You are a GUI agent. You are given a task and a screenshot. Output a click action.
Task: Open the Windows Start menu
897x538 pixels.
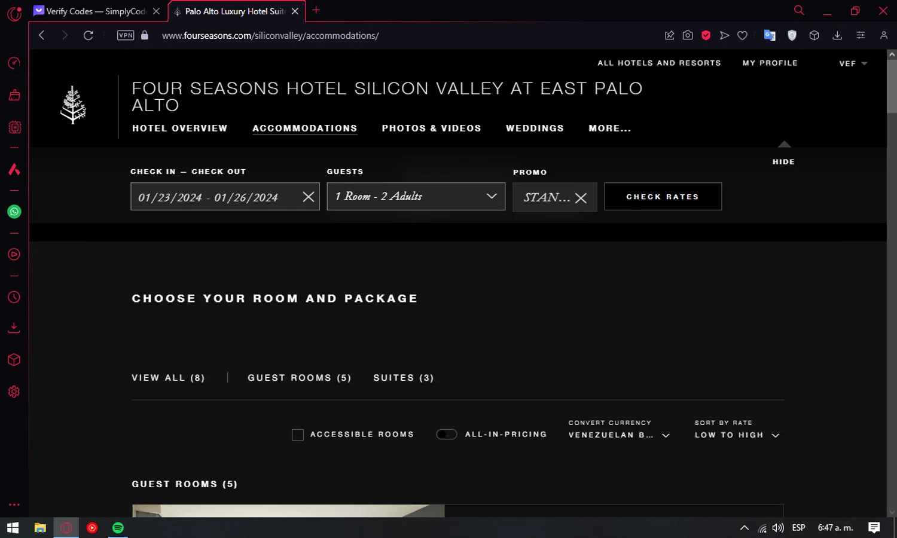(13, 528)
